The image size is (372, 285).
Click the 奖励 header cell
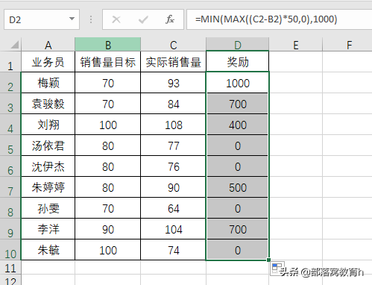point(237,62)
